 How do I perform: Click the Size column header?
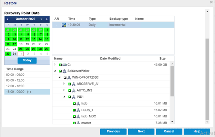[162, 59]
